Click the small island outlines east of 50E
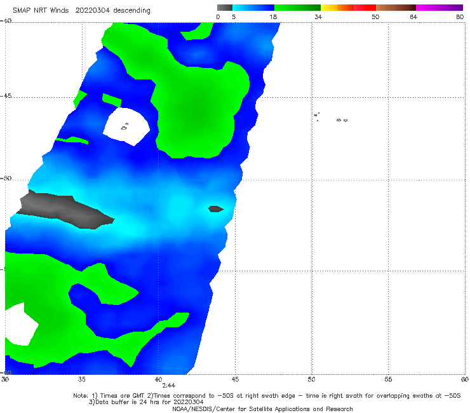The height and width of the screenshot is (413, 470). pyautogui.click(x=330, y=118)
